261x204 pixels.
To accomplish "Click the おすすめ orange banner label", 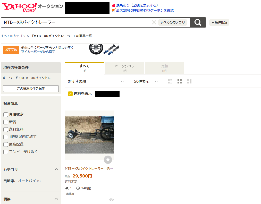I will point(11,50).
